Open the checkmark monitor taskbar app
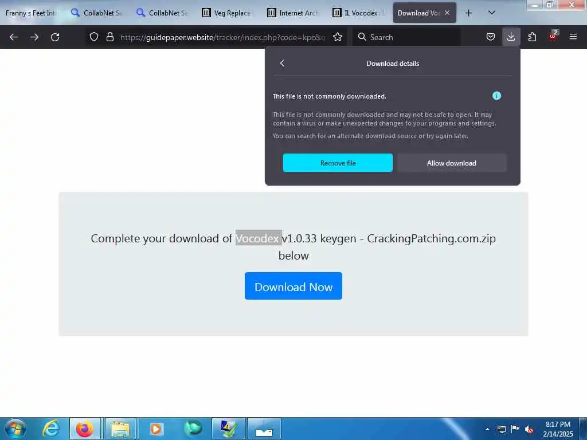This screenshot has height=440, width=587. click(x=228, y=429)
